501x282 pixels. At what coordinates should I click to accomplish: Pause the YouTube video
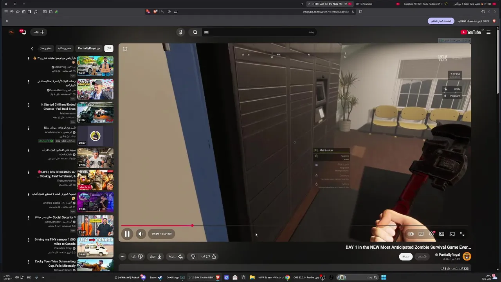[x=127, y=234]
